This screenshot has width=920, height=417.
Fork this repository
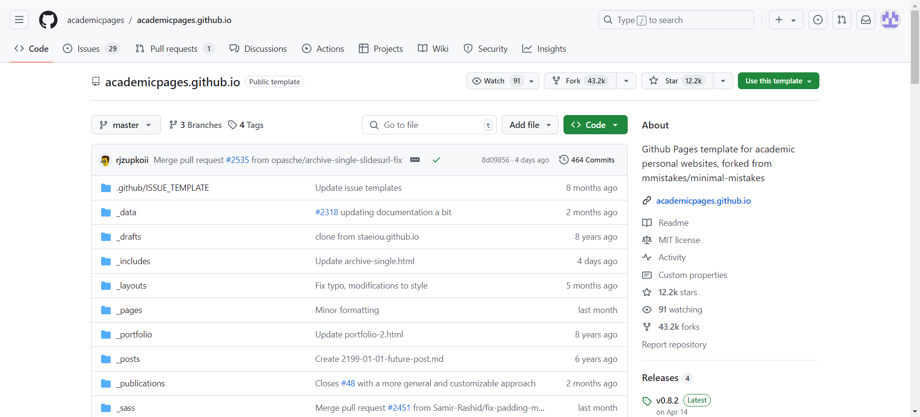click(580, 81)
